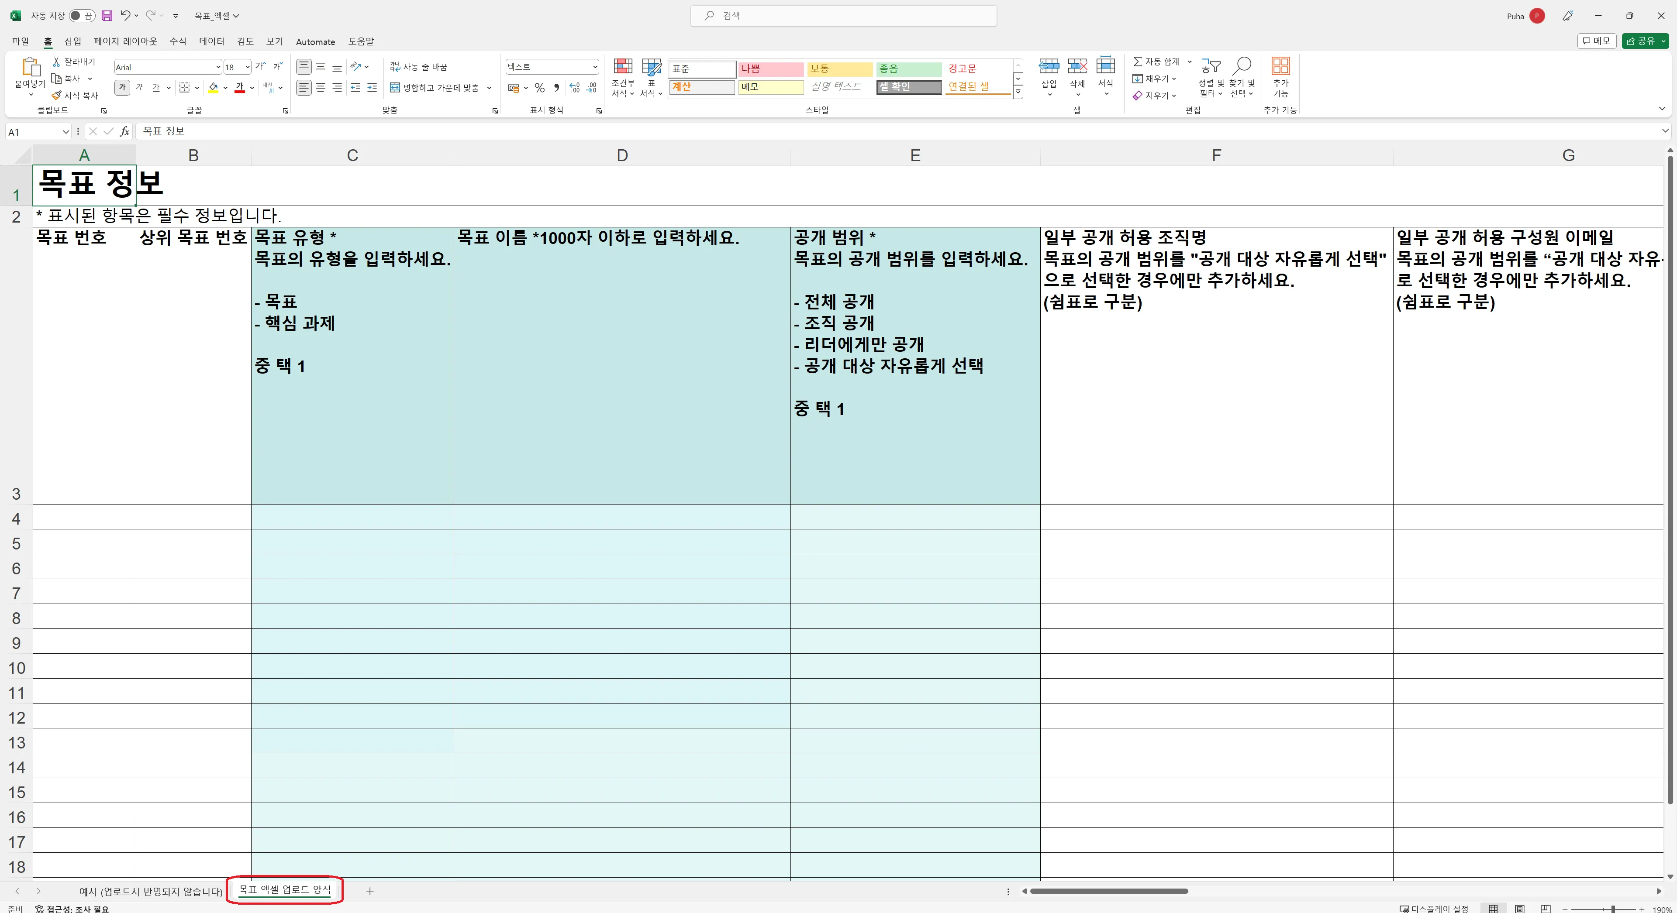Click the text orientation angle icon
1677x913 pixels.
[x=355, y=66]
